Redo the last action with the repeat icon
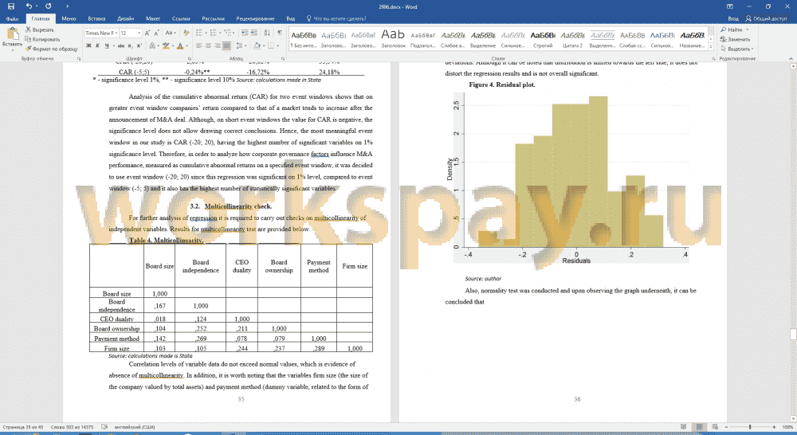The width and height of the screenshot is (797, 435). tap(49, 6)
